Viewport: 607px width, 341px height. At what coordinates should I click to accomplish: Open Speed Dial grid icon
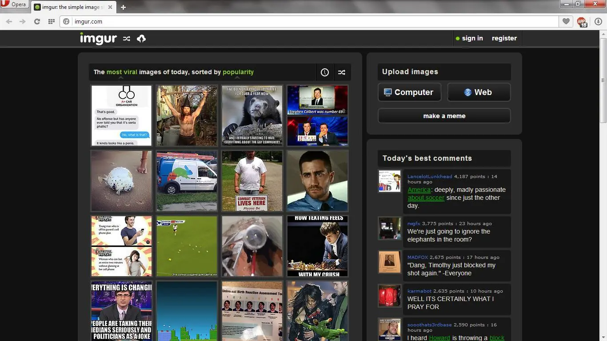tap(51, 21)
